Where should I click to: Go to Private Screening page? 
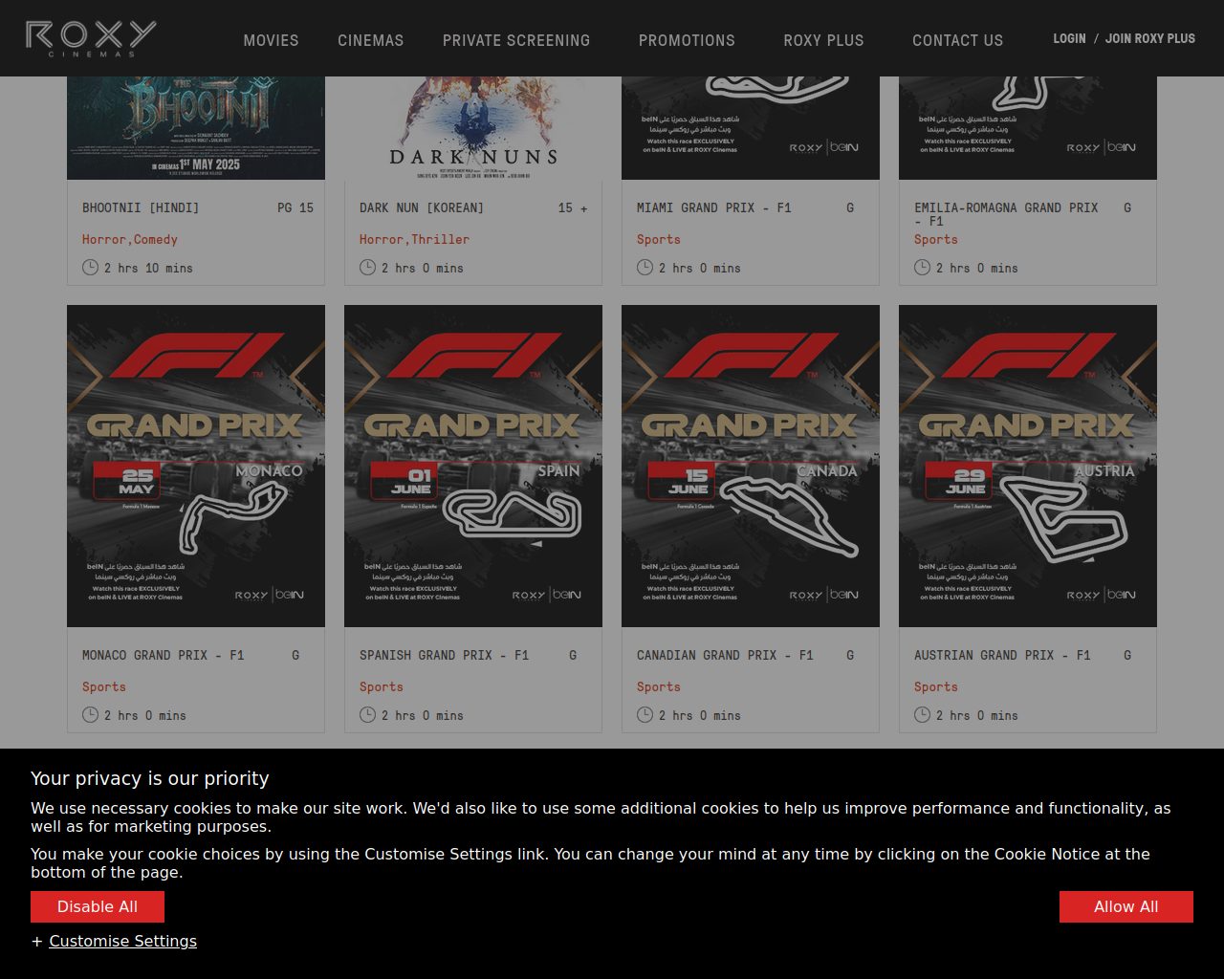tap(516, 40)
